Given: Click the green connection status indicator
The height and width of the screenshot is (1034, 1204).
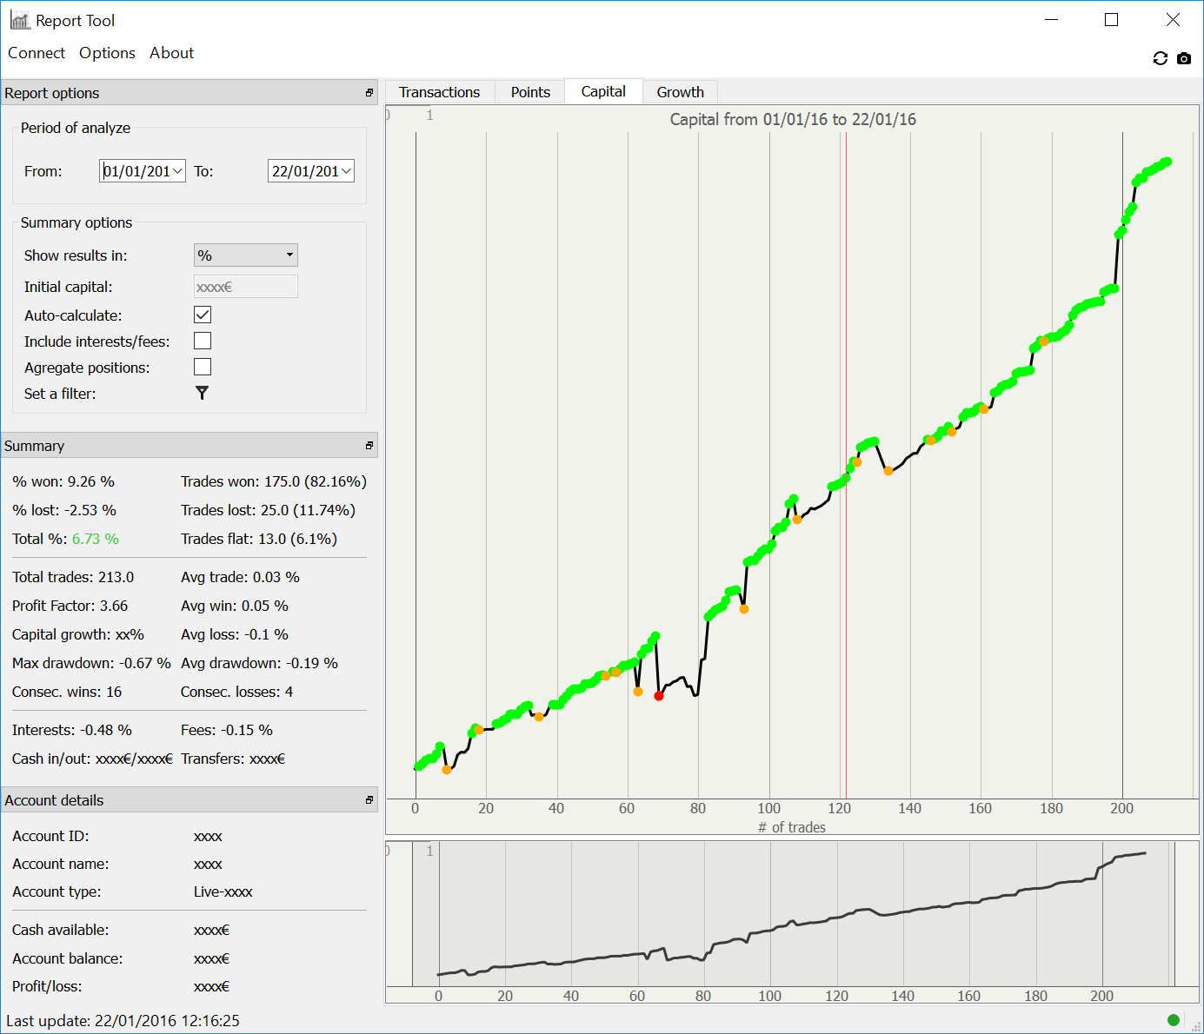Looking at the screenshot, I should [1174, 1020].
